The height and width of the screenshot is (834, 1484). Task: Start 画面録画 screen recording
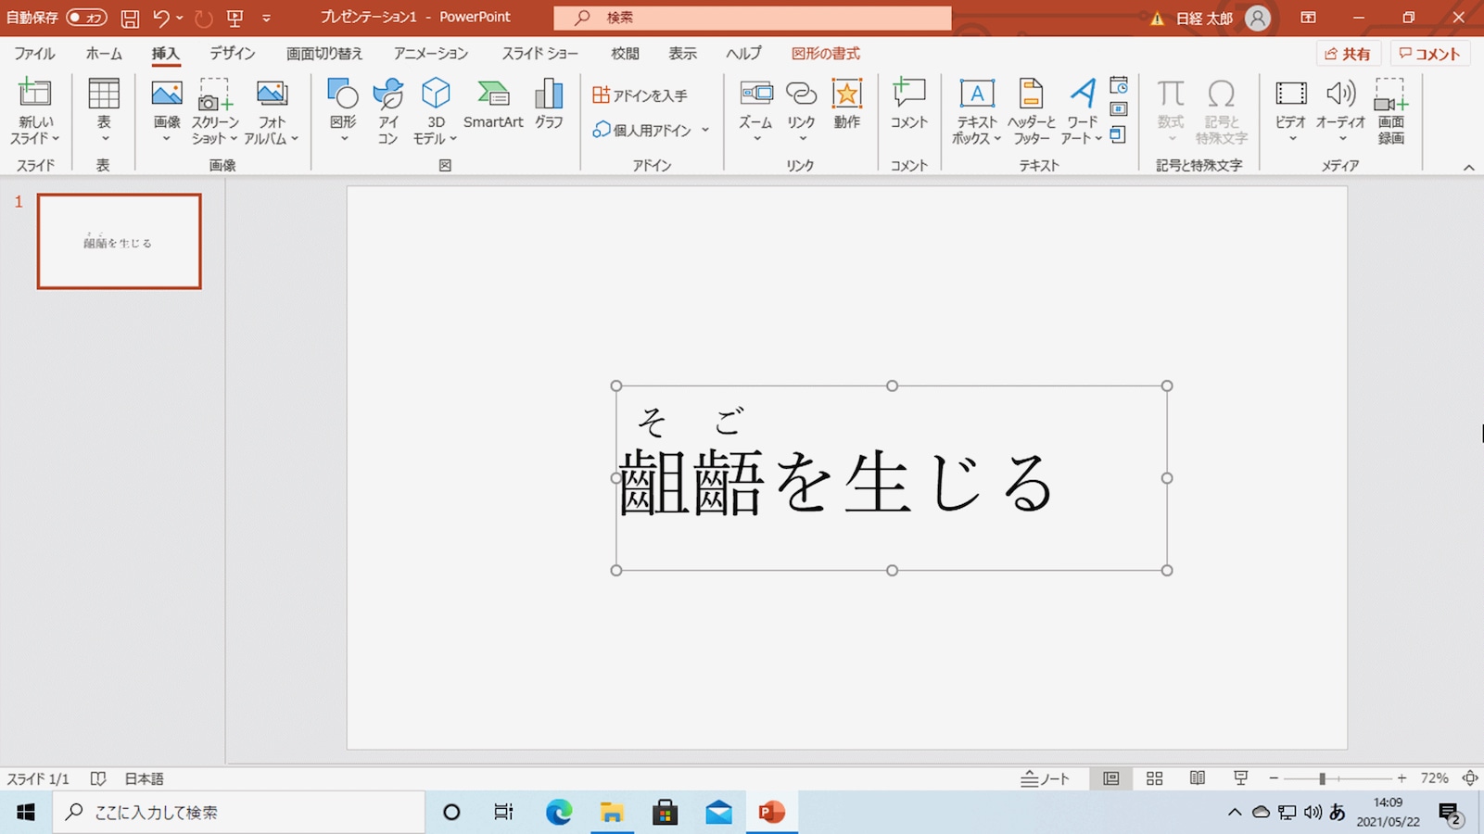click(x=1391, y=111)
